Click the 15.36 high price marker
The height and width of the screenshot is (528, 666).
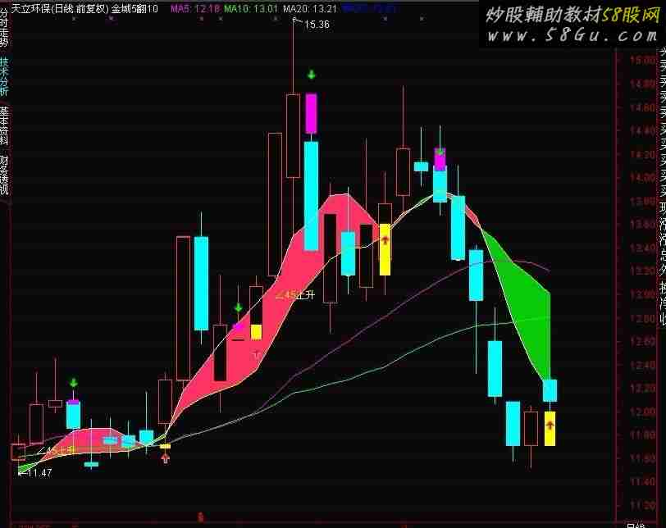click(x=317, y=25)
